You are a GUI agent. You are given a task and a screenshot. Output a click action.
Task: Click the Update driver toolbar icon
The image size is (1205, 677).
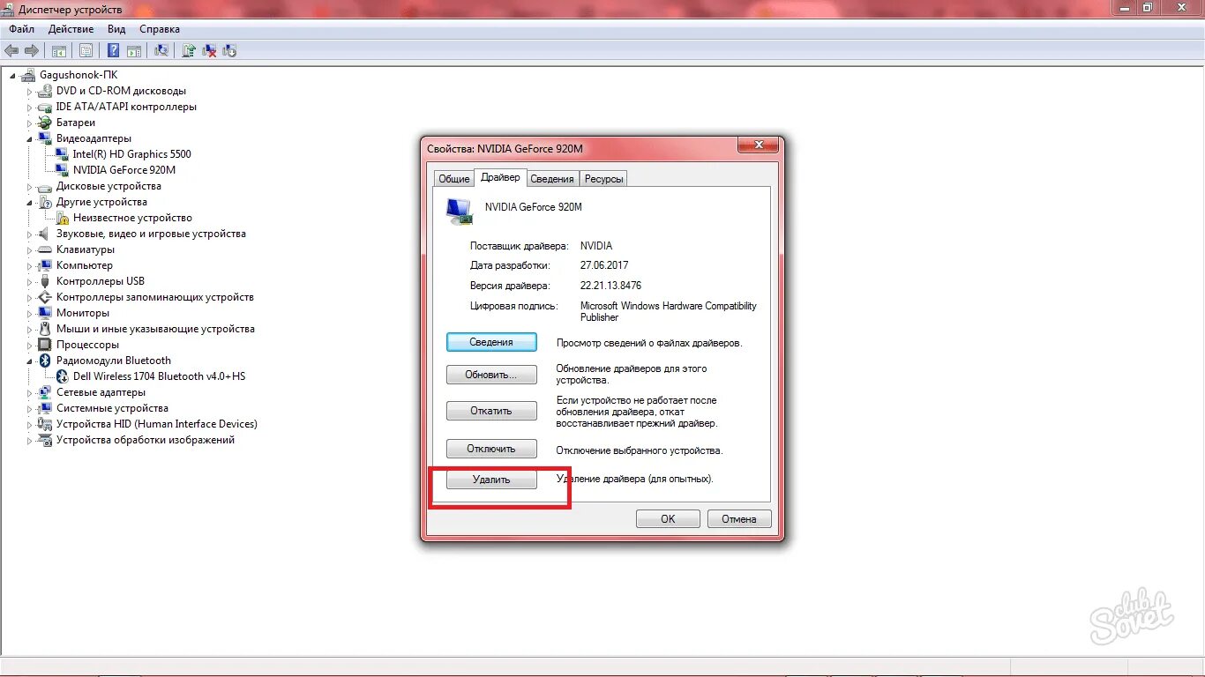coord(189,50)
